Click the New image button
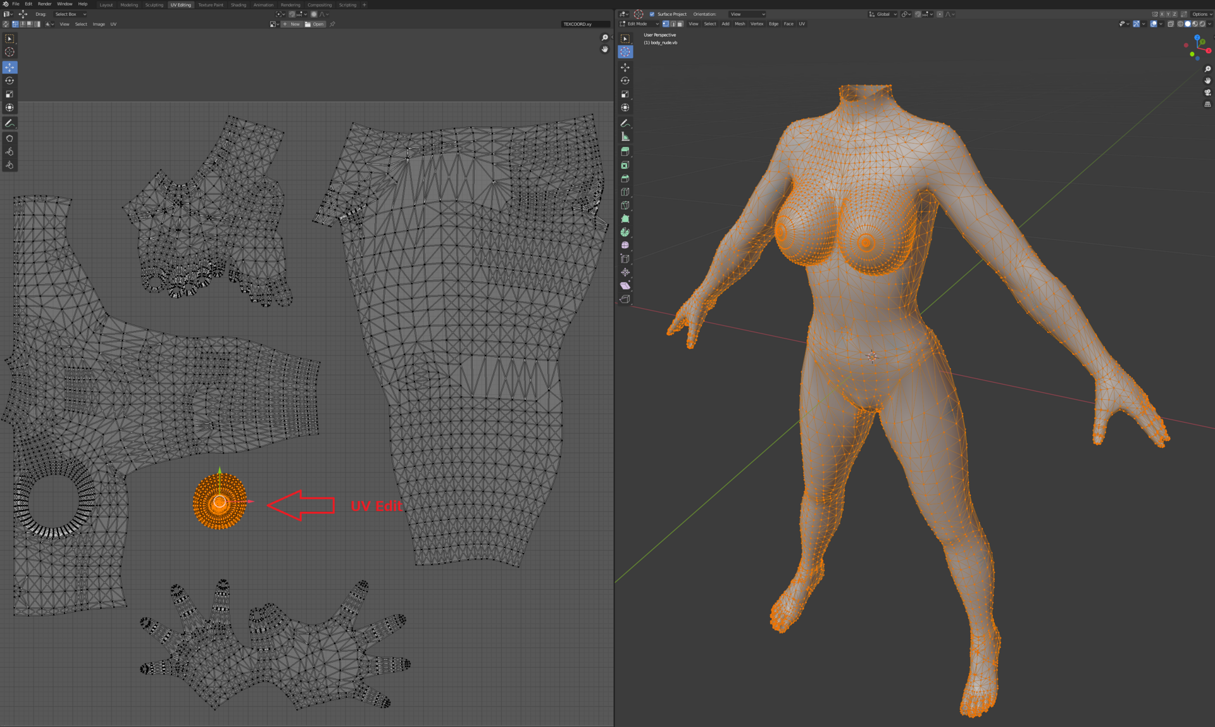This screenshot has height=727, width=1215. 292,24
